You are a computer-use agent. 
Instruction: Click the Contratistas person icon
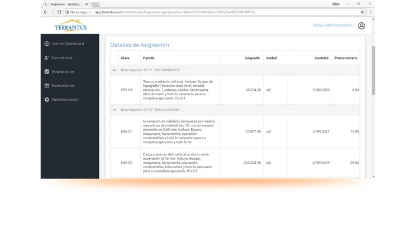[x=47, y=57]
